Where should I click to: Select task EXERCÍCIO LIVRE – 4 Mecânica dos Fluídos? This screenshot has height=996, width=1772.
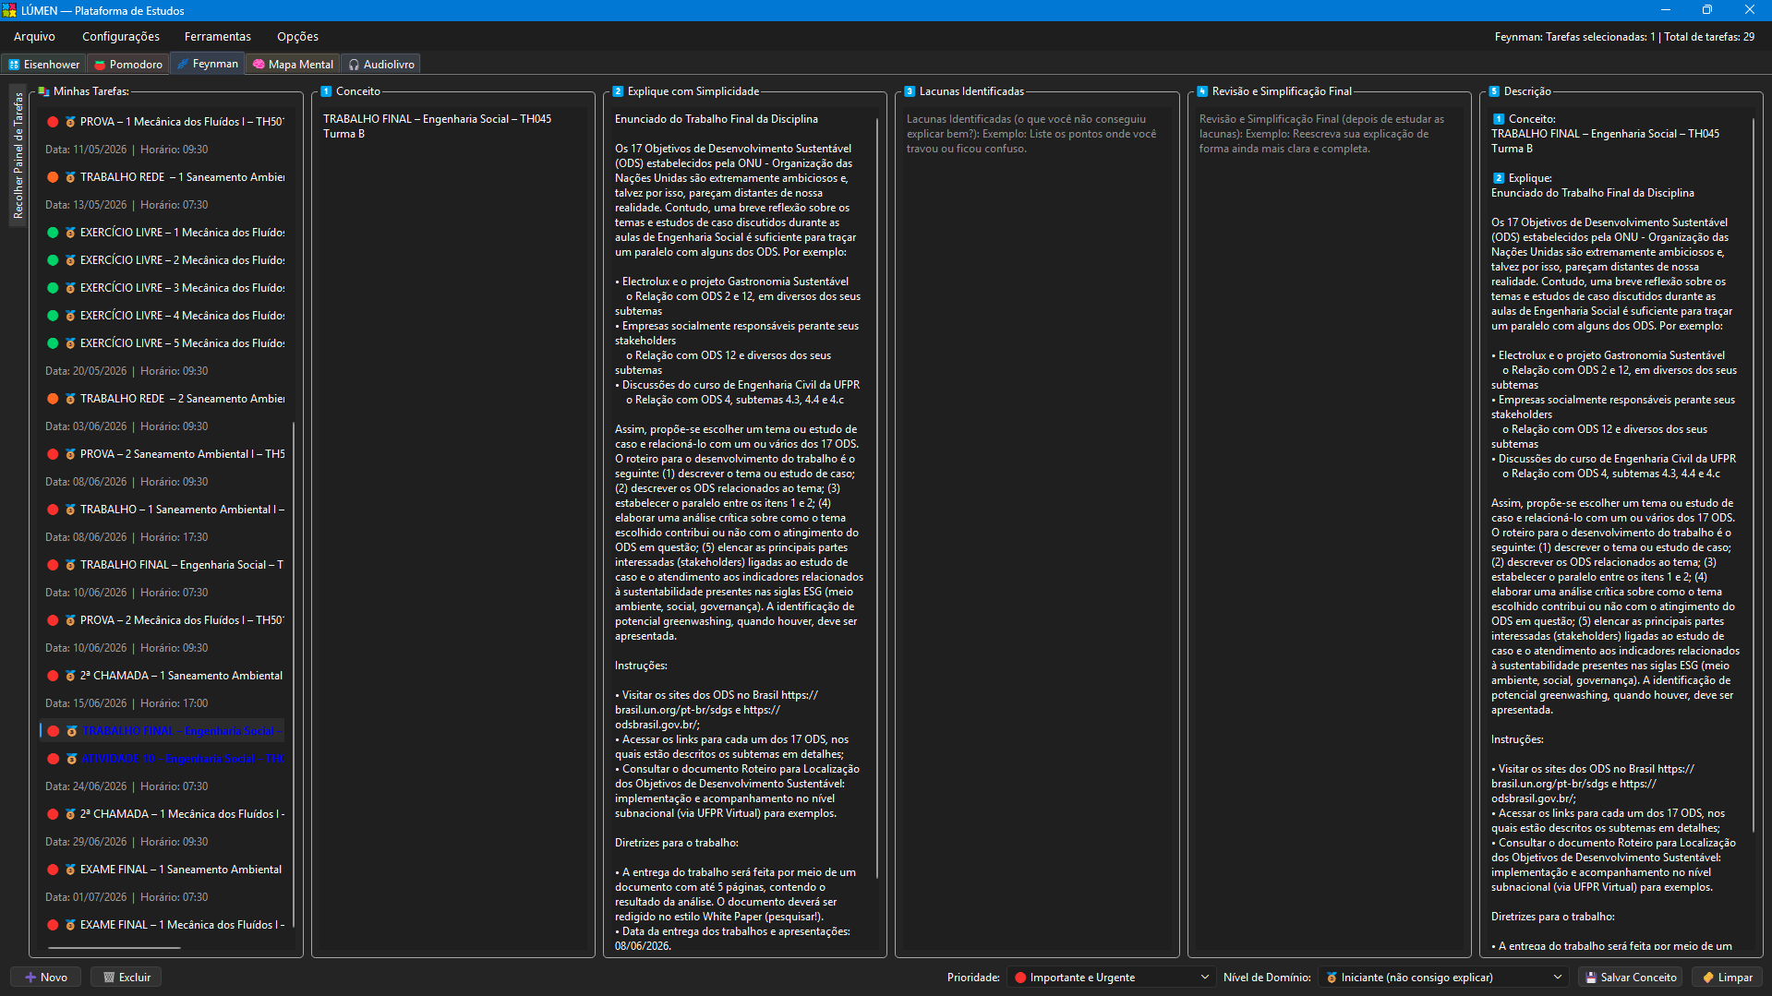[163, 316]
